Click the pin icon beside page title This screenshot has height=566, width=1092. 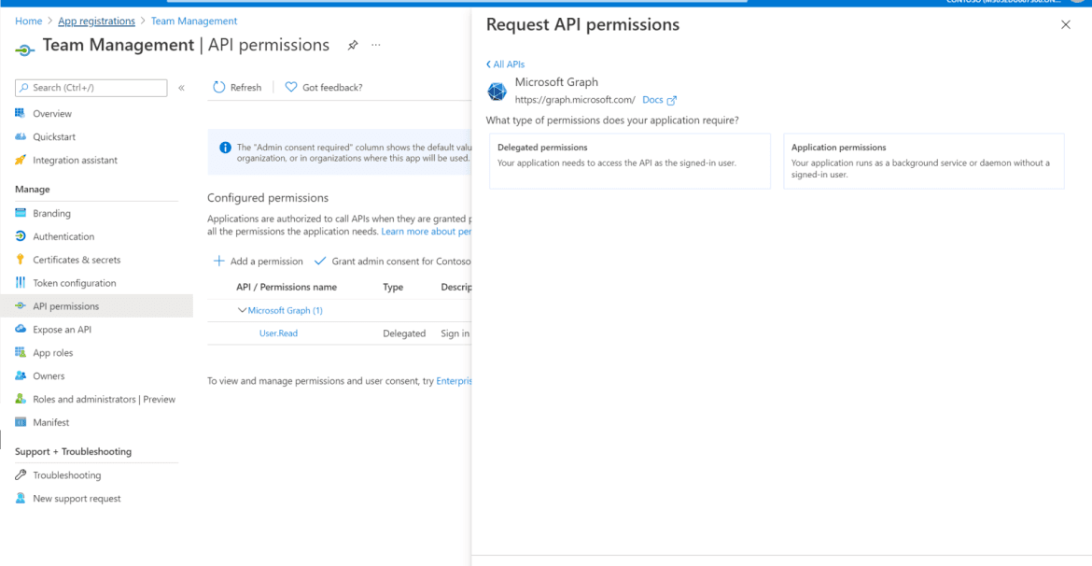point(353,46)
